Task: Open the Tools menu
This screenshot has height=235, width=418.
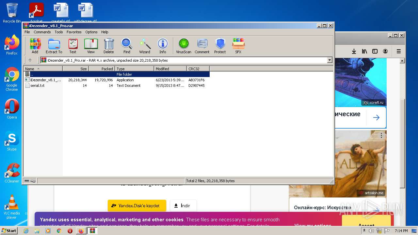Action: tap(59, 32)
